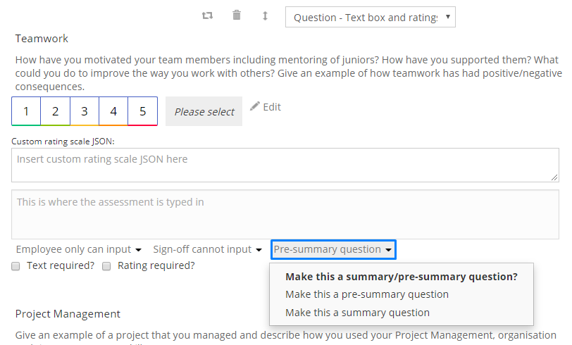Viewport: 572px width, 345px height.
Task: Tick the Text required? checkbox
Action: tap(15, 266)
